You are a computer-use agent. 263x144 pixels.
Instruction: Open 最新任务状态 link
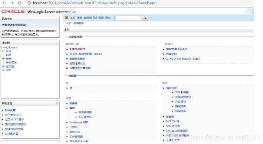tap(77, 64)
